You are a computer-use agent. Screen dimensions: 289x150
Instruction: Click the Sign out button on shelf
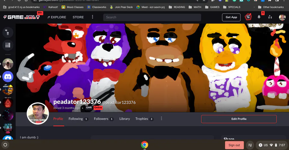pyautogui.click(x=234, y=145)
